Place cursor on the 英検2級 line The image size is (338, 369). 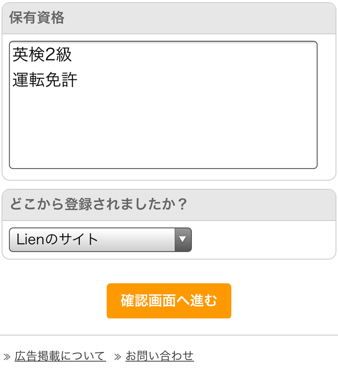coord(42,54)
